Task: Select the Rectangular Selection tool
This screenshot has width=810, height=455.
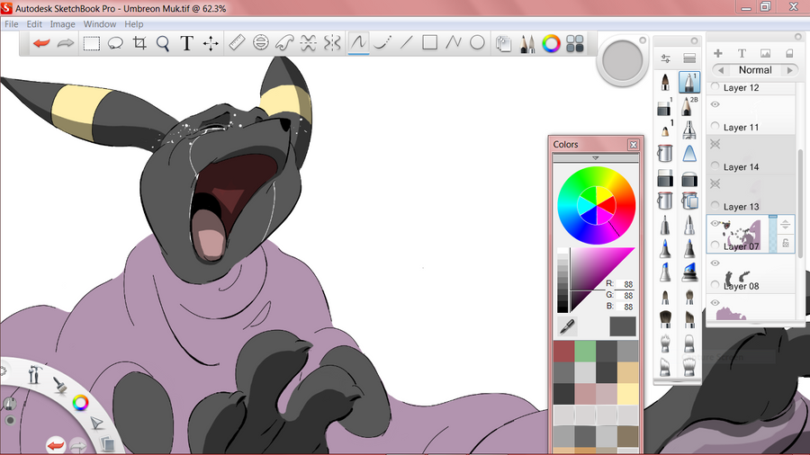Action: pos(92,43)
